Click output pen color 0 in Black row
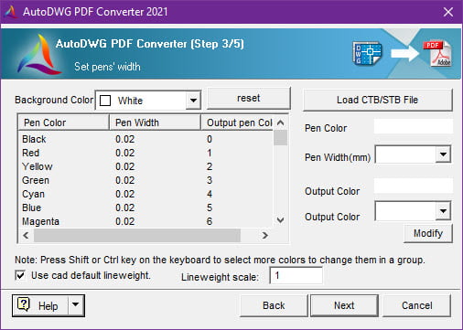Viewport: 463px width, 330px height. click(210, 139)
